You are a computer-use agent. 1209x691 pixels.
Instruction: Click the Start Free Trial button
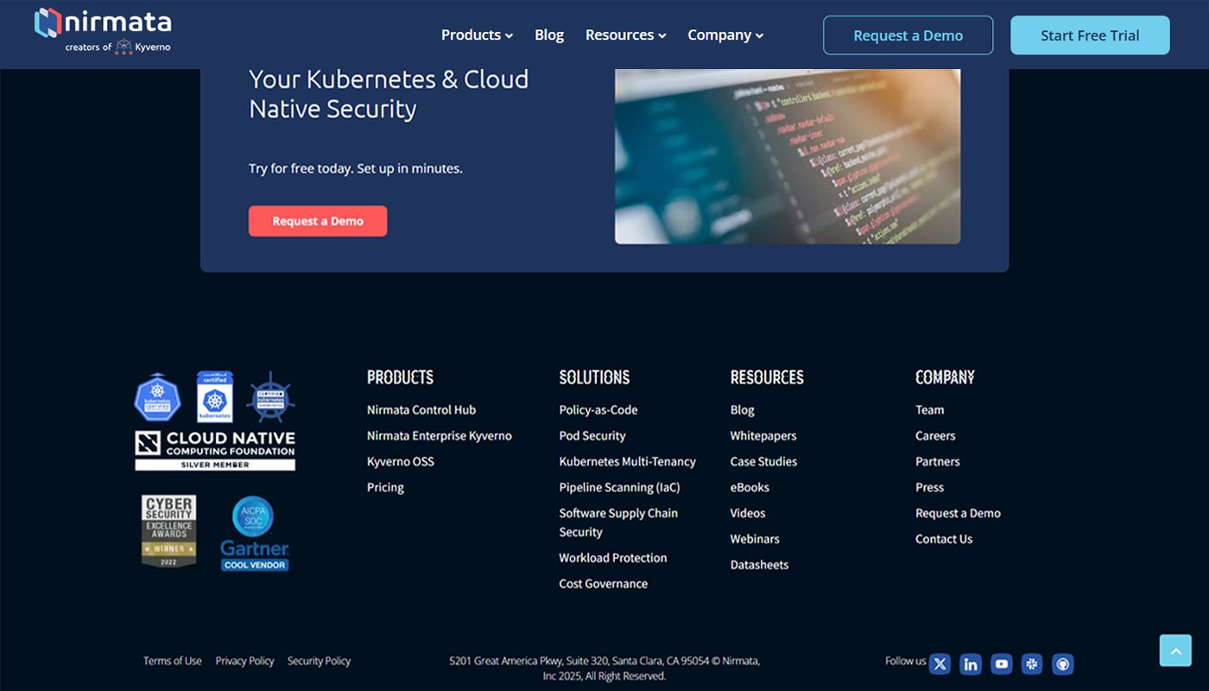(x=1090, y=35)
